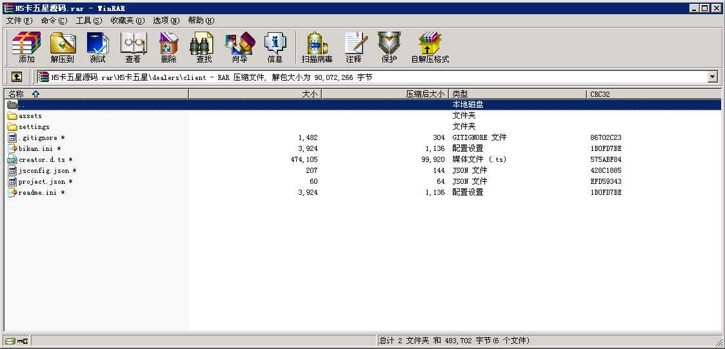Open the 向导 (Wizard) toolbar icon

point(239,43)
